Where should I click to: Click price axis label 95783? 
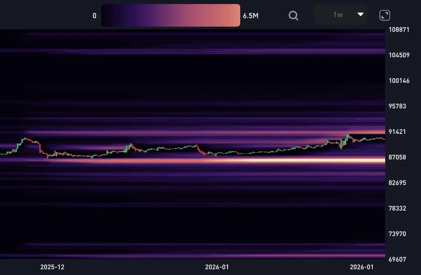(397, 106)
